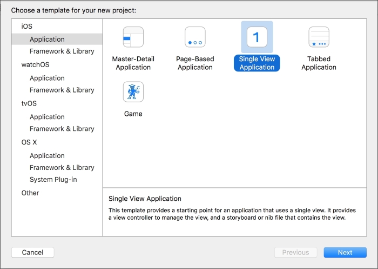Select OS X Application category
The height and width of the screenshot is (269, 378).
click(47, 156)
